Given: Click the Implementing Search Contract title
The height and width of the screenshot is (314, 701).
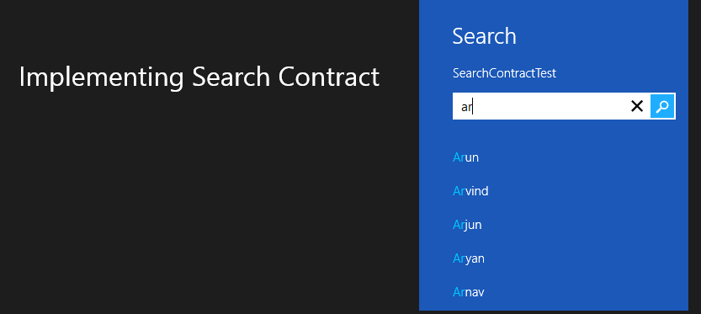Looking at the screenshot, I should pos(199,77).
